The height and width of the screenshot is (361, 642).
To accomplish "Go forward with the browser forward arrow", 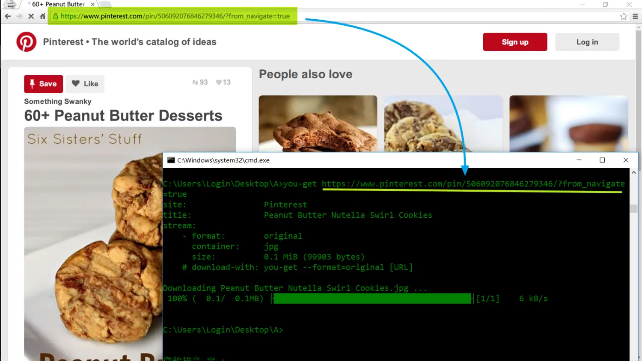I will coord(19,16).
